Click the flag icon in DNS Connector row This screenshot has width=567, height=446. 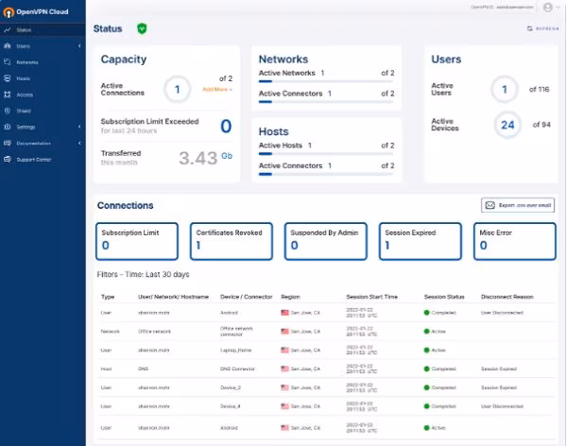285,369
